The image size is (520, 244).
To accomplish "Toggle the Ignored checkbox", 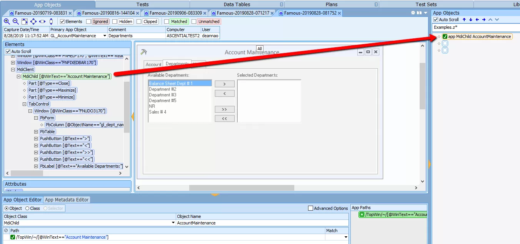I will pos(88,21).
